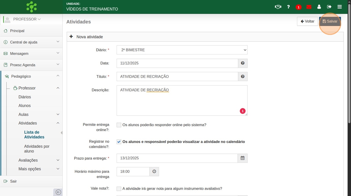Expand Central de ajuda chevron
The height and width of the screenshot is (196, 351).
pos(58,42)
